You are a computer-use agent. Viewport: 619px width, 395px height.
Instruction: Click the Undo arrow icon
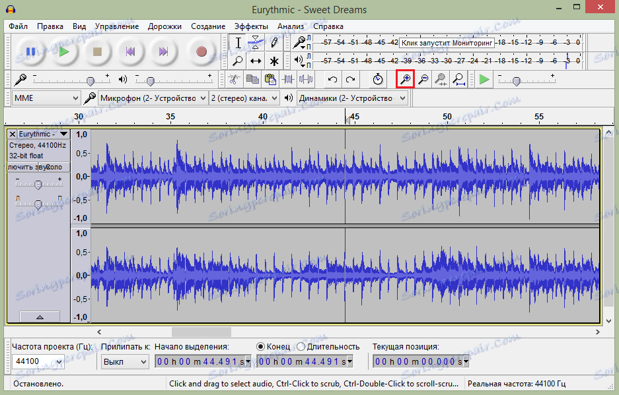point(331,79)
